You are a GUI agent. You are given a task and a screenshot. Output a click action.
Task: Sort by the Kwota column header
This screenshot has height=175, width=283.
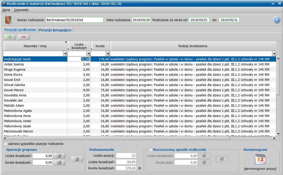click(x=100, y=46)
